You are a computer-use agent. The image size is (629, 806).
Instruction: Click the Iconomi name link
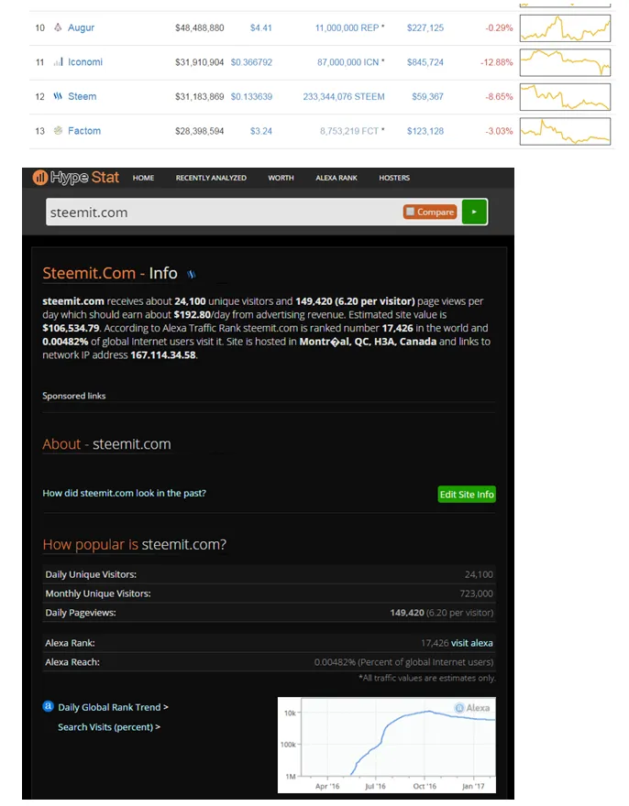click(x=85, y=62)
